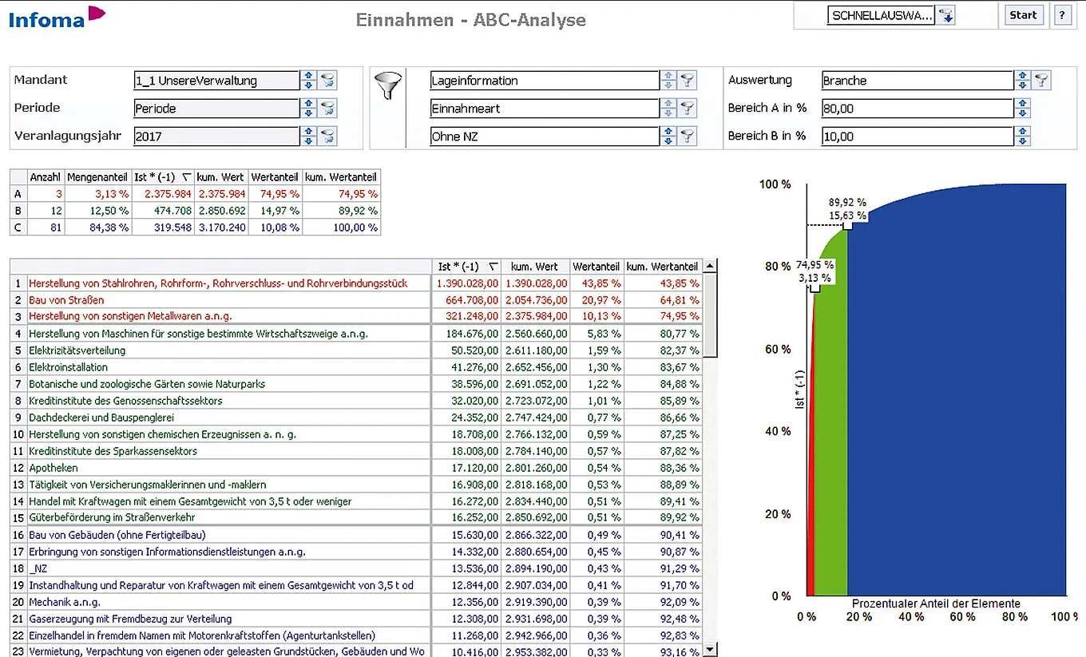Sort by Ist * (-1) column header in list
Screen dimensions: 1086x657
click(467, 267)
